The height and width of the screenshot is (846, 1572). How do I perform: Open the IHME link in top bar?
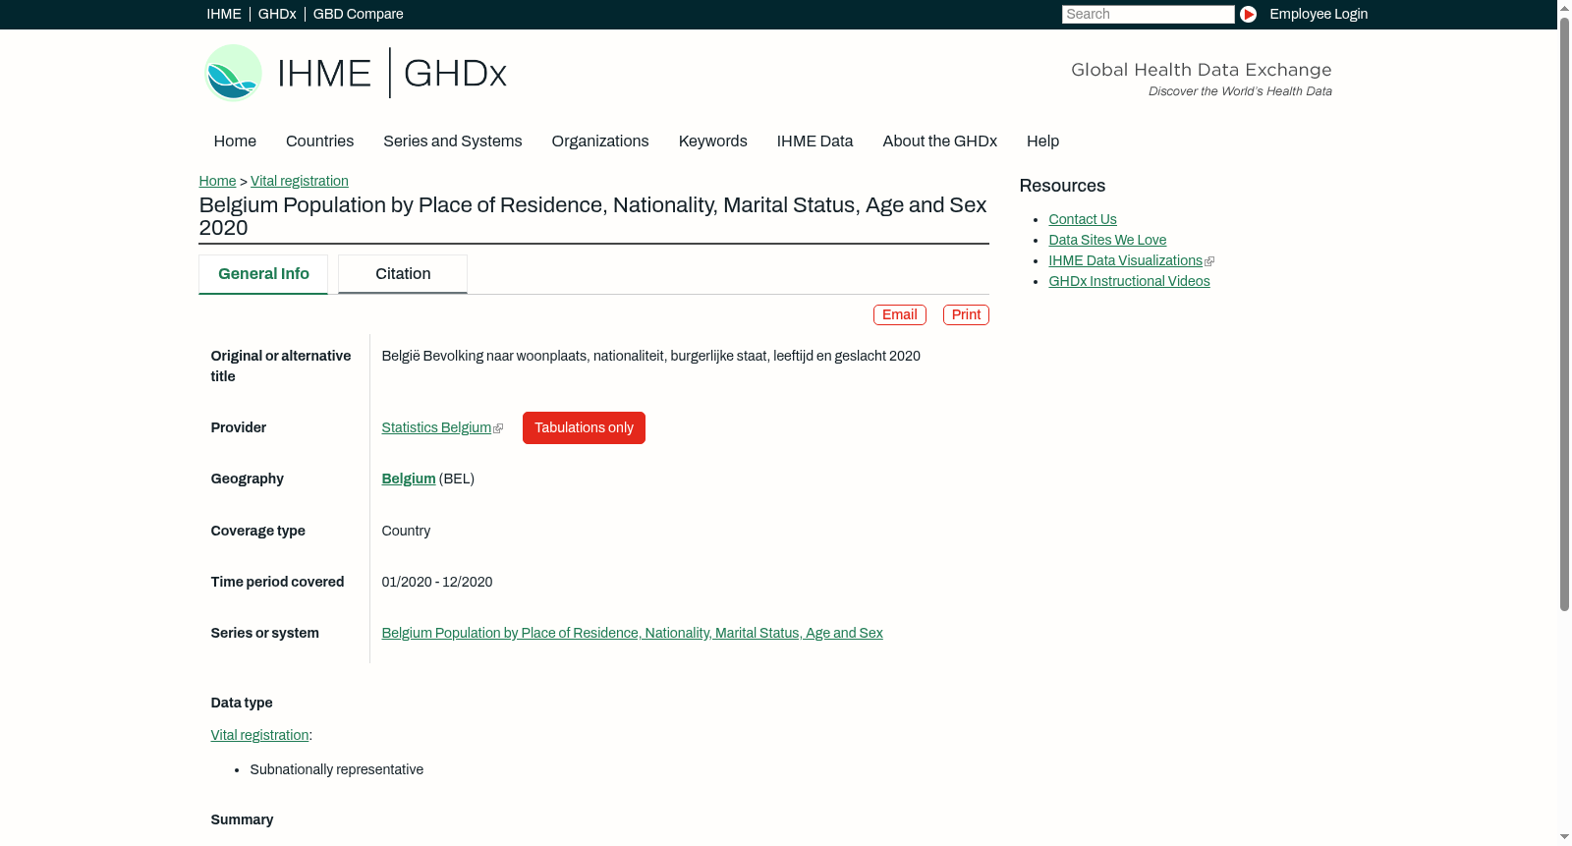click(x=224, y=14)
